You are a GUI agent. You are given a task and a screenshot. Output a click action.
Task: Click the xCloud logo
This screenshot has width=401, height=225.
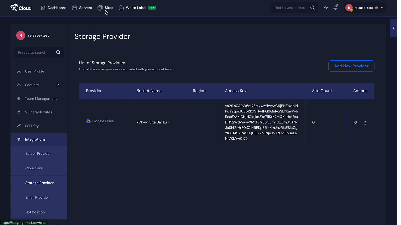21,8
